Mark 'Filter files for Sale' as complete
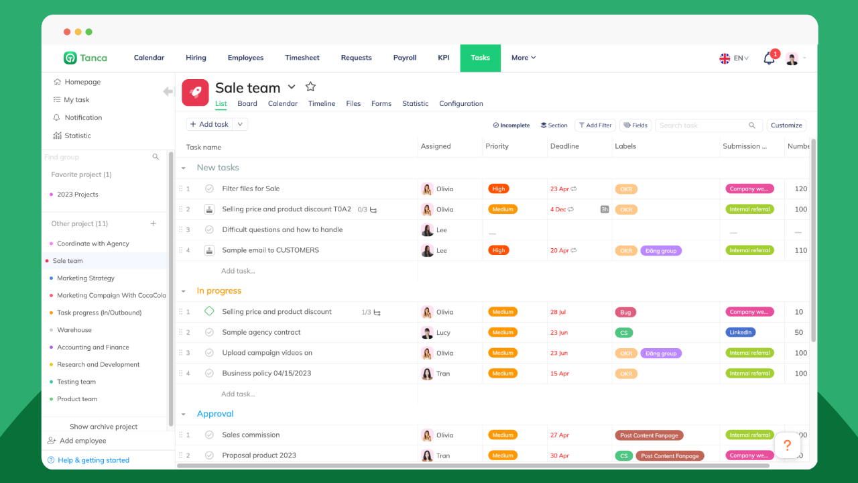 [208, 189]
